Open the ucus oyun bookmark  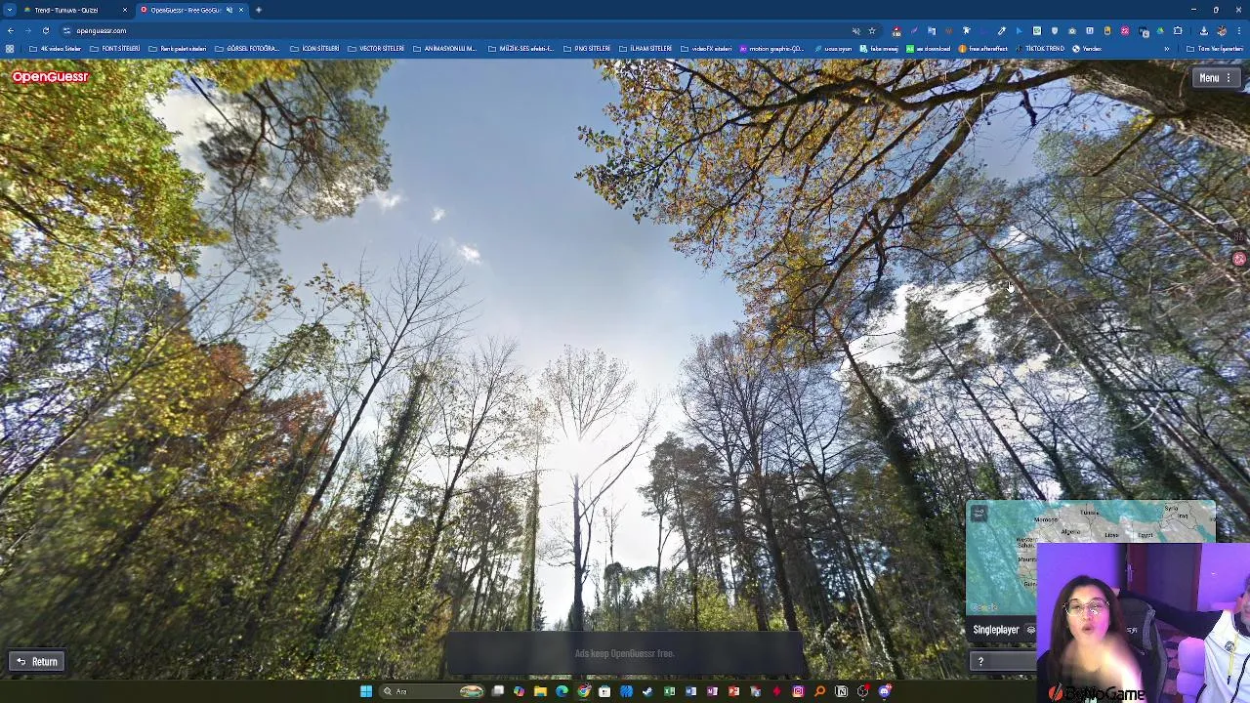tap(833, 49)
